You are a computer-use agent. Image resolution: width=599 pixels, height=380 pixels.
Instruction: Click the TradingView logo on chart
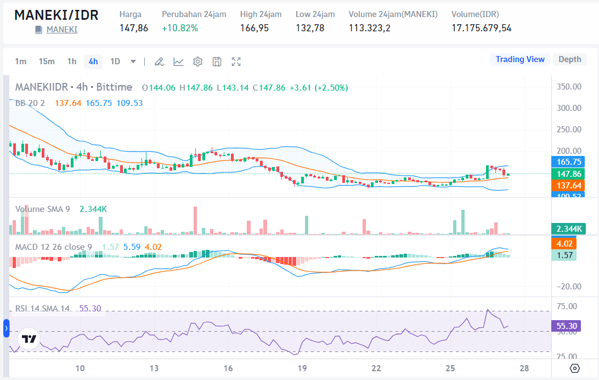click(x=29, y=339)
